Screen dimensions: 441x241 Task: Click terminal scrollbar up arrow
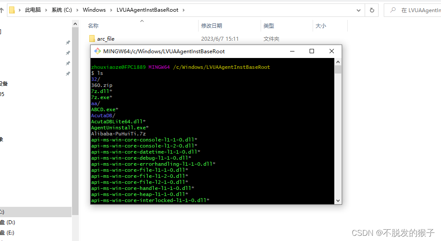338,62
